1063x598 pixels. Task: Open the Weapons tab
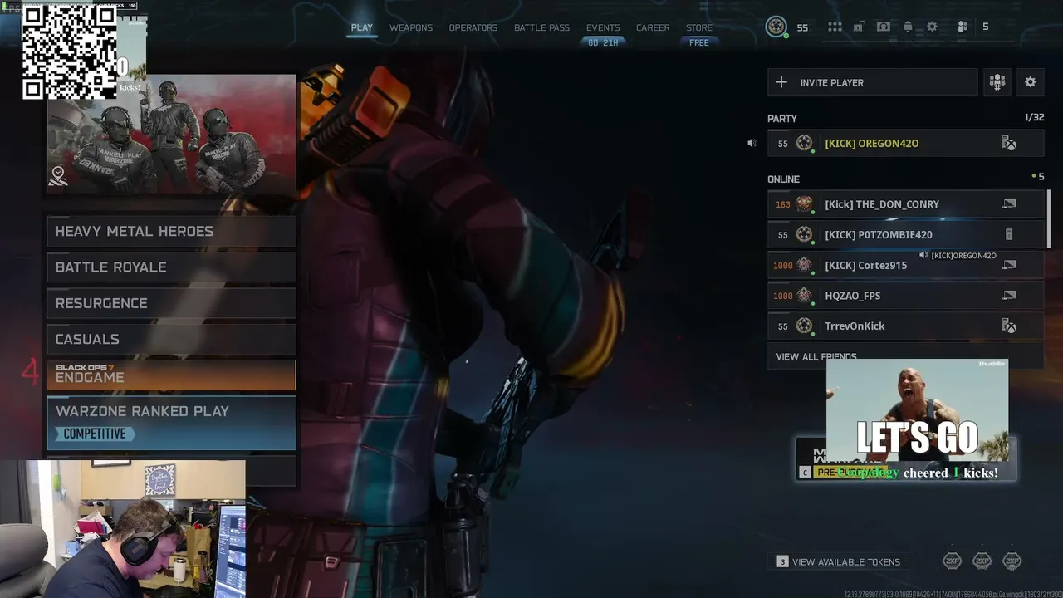[411, 27]
